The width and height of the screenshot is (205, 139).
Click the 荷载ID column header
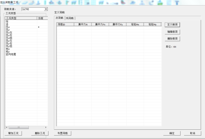pos(65,24)
